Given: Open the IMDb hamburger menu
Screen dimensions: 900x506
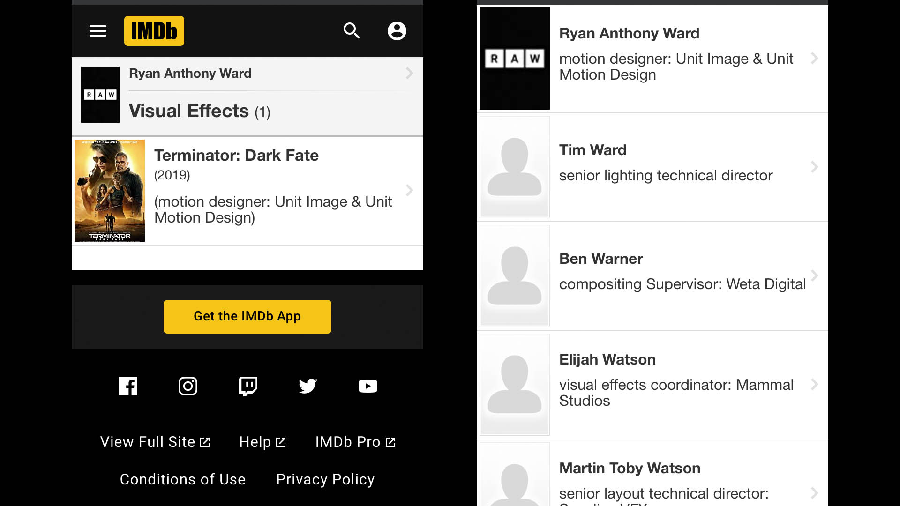Looking at the screenshot, I should [98, 31].
